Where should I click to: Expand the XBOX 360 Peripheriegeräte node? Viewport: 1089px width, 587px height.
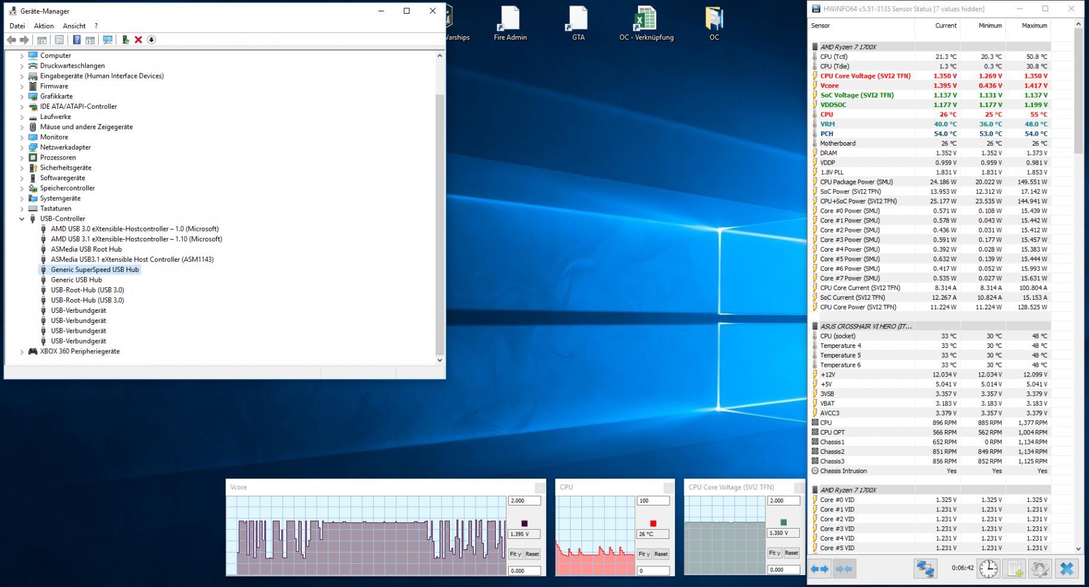[x=22, y=351]
